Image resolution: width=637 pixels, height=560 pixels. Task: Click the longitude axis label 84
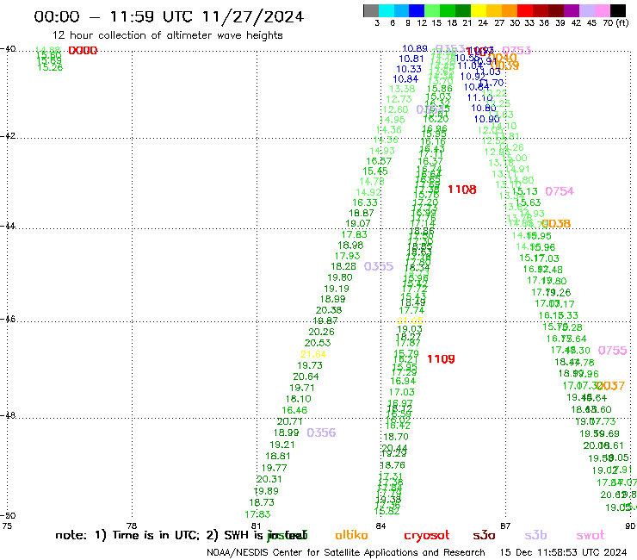[x=380, y=526]
